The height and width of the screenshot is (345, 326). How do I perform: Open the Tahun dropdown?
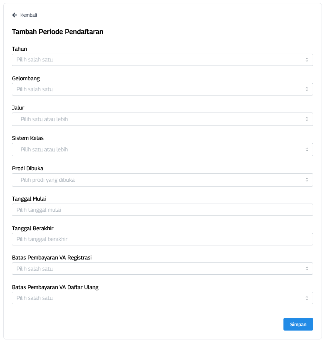click(x=159, y=60)
